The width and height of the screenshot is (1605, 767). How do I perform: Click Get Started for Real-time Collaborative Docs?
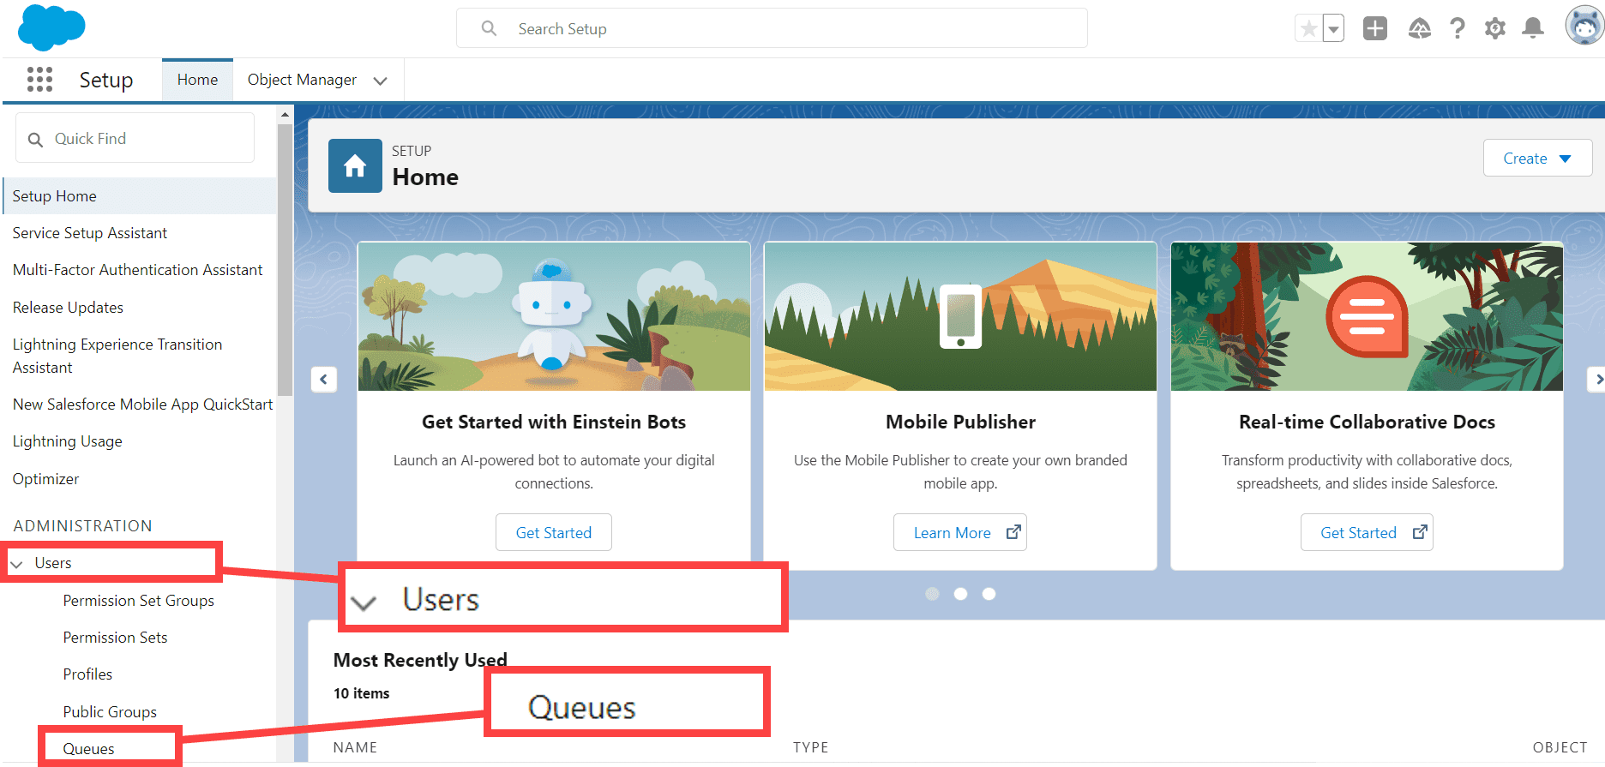pos(1367,532)
